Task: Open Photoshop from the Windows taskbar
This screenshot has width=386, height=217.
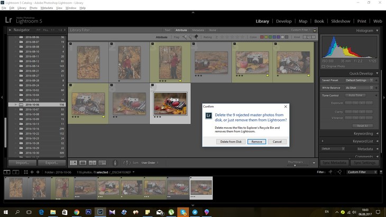Action: pyautogui.click(x=88, y=212)
